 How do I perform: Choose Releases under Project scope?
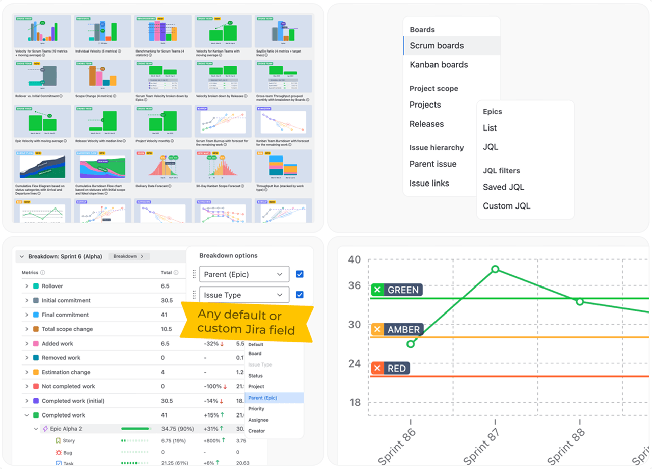[427, 124]
